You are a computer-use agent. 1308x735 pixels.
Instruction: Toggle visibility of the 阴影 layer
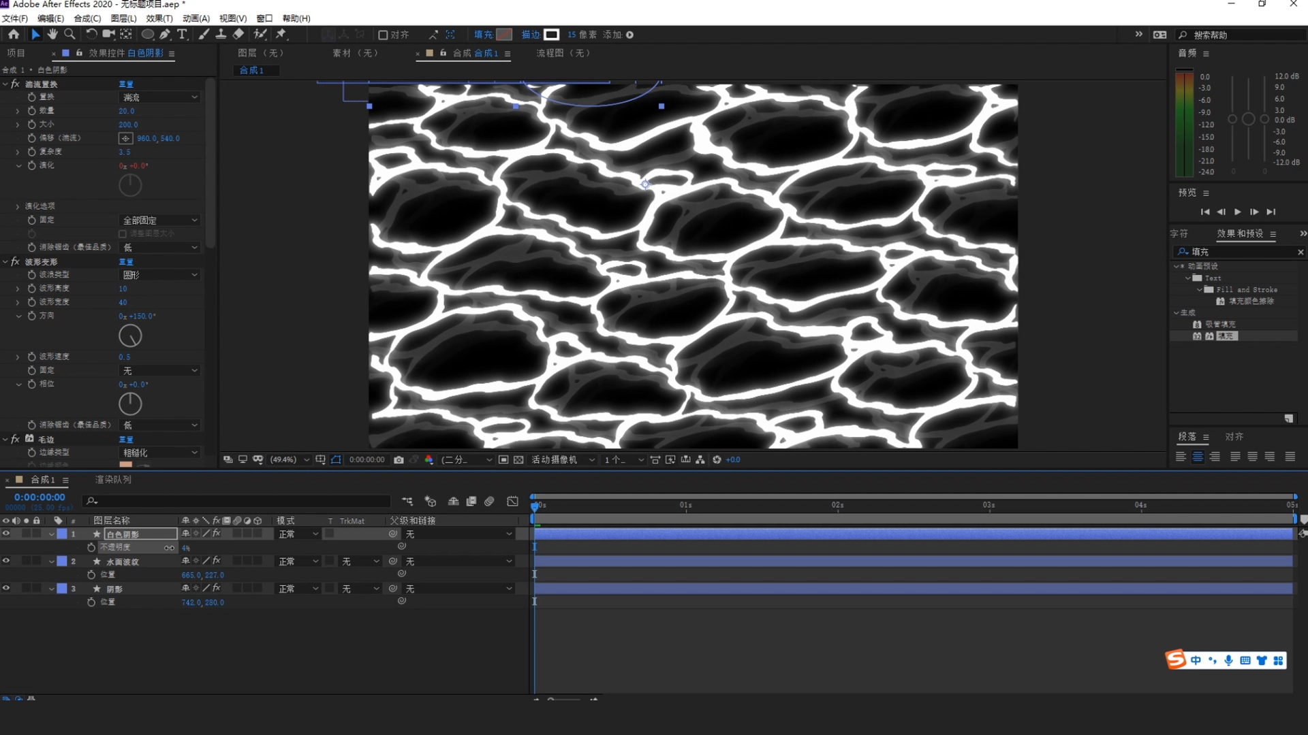coord(6,588)
